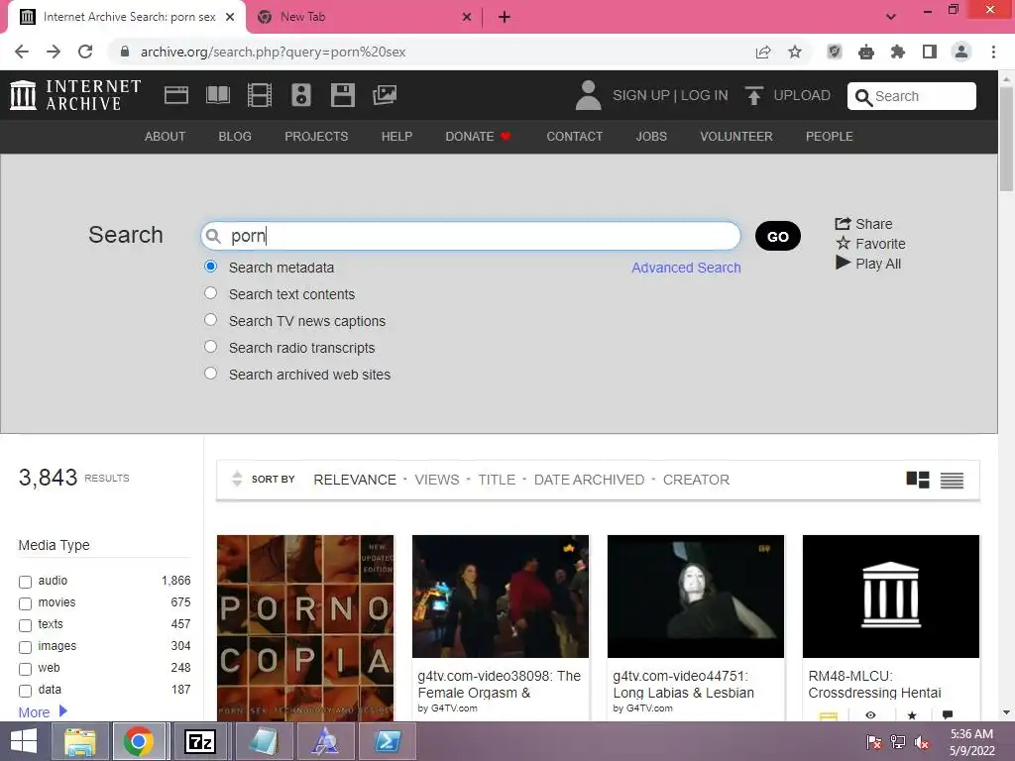Screen dimensions: 1015x761
Task: Select Search archived web sites option
Action: [x=210, y=374]
